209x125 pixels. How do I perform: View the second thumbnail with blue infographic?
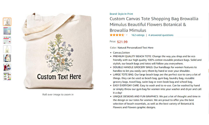point(7,31)
